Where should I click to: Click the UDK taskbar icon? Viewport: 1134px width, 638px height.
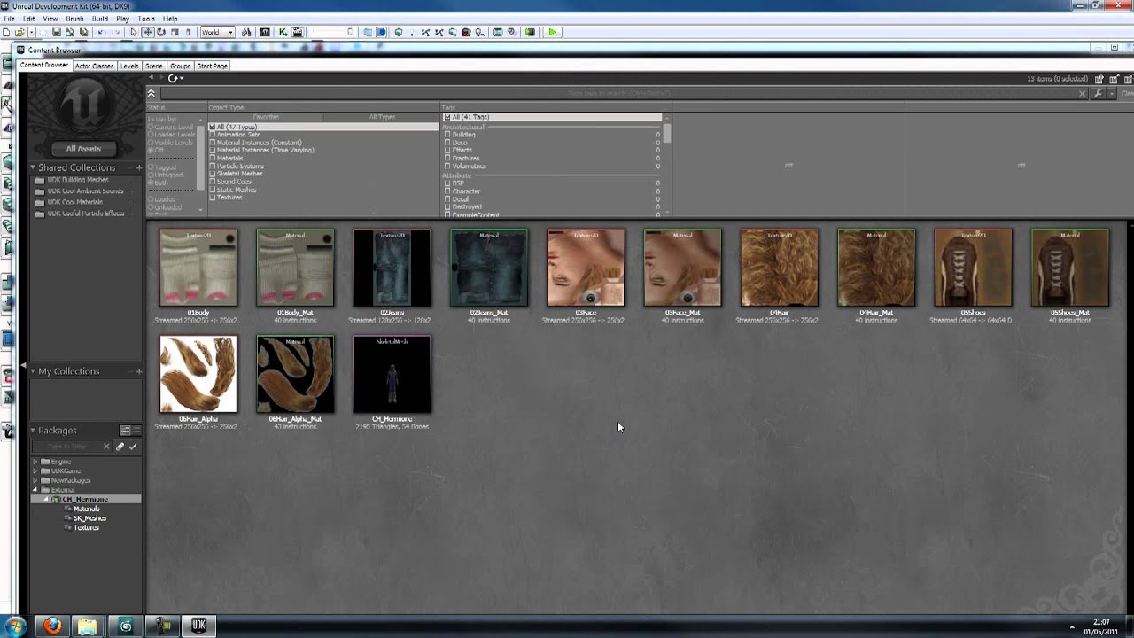(198, 626)
